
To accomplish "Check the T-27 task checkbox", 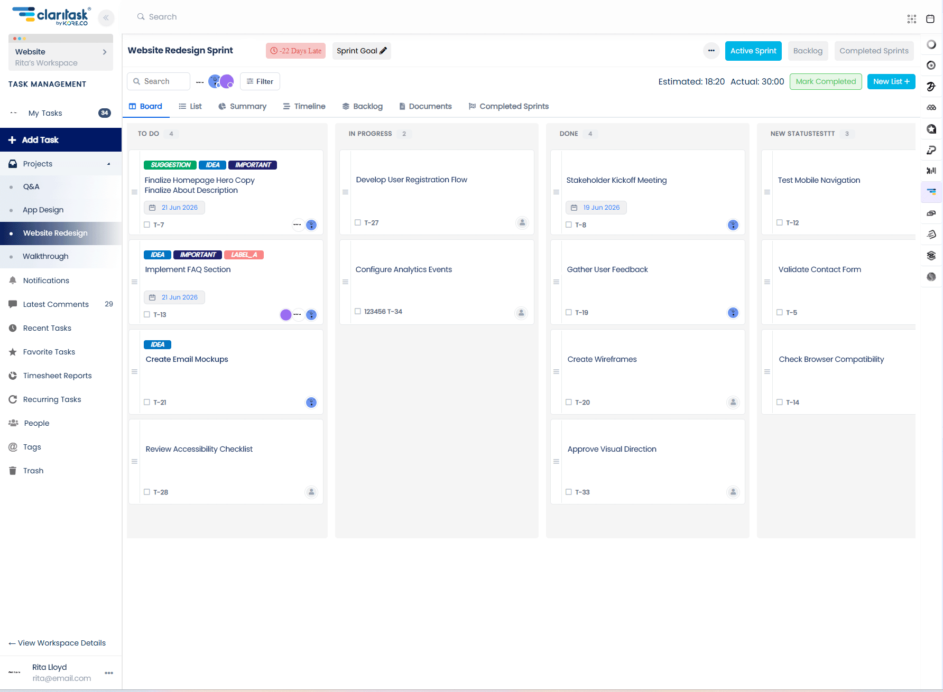I will 358,223.
